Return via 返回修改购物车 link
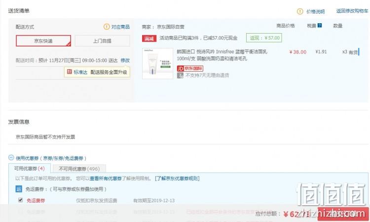This screenshot has width=370, height=222. 352,11
